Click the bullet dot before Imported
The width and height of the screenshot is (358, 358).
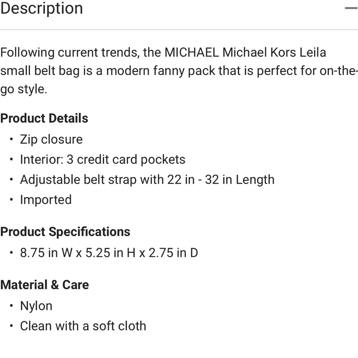click(x=12, y=199)
